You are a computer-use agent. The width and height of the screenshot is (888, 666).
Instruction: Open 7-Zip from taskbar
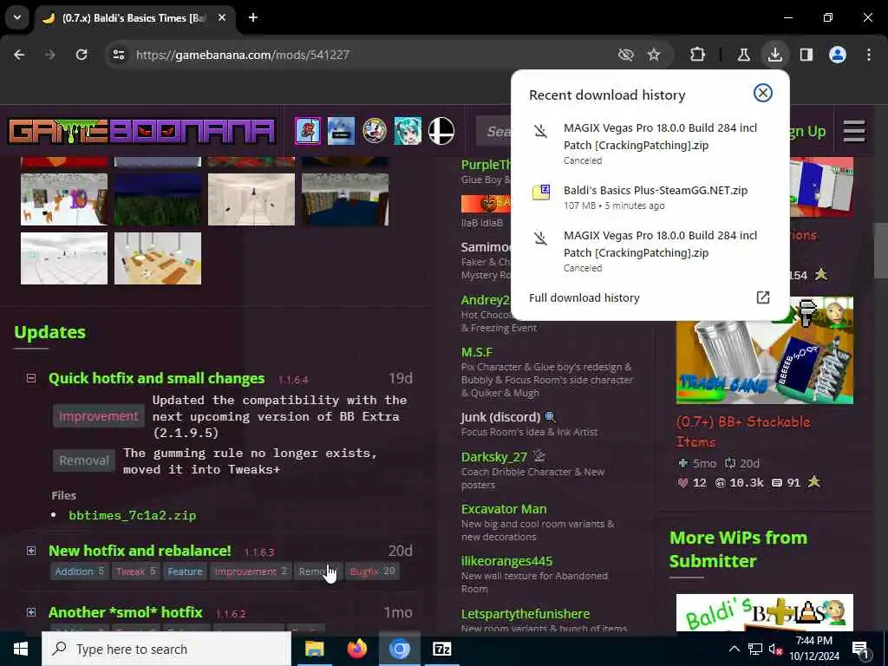[441, 649]
